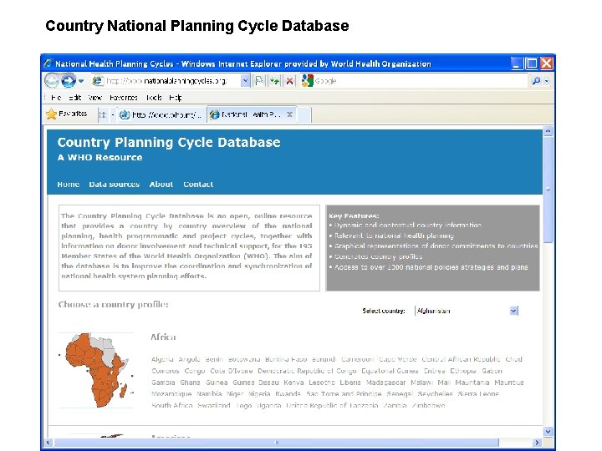The height and width of the screenshot is (451, 602).
Task: Open the About page link
Action: coord(161,185)
